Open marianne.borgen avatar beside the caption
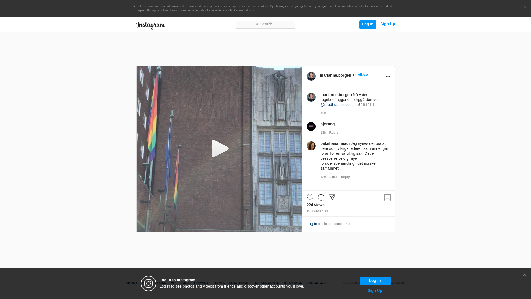The width and height of the screenshot is (531, 299). pos(311,97)
